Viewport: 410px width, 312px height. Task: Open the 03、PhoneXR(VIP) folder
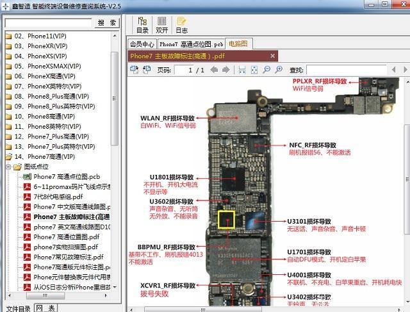[41, 46]
